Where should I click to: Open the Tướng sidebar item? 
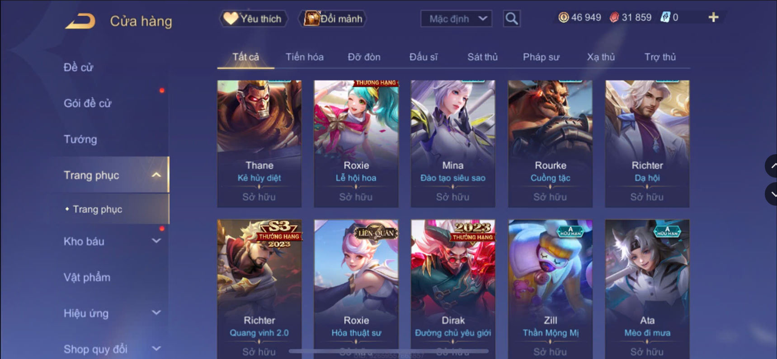pos(80,139)
